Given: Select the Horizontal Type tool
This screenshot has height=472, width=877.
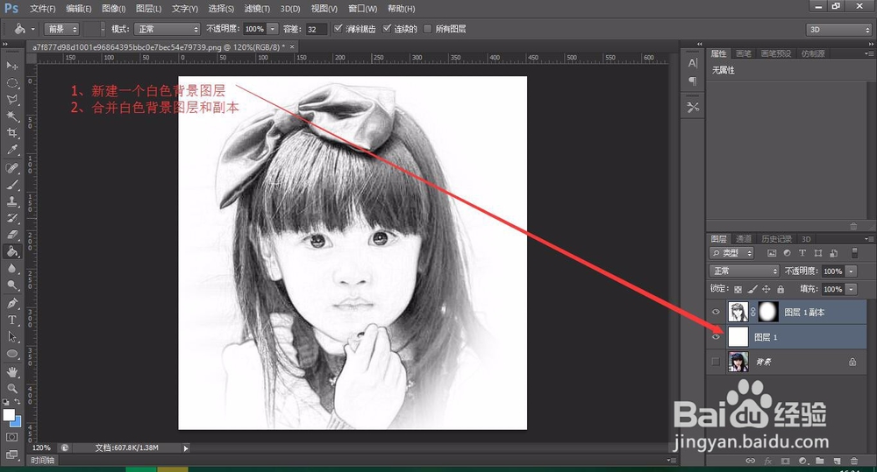Looking at the screenshot, I should 11,320.
